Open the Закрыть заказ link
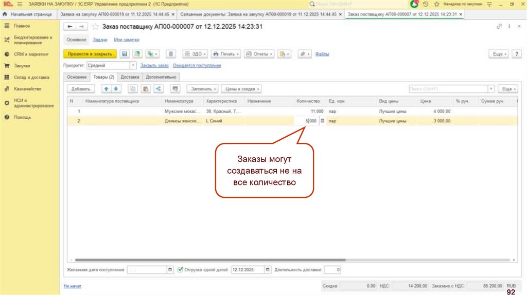Viewport: 527px width, 295px height. [154, 66]
